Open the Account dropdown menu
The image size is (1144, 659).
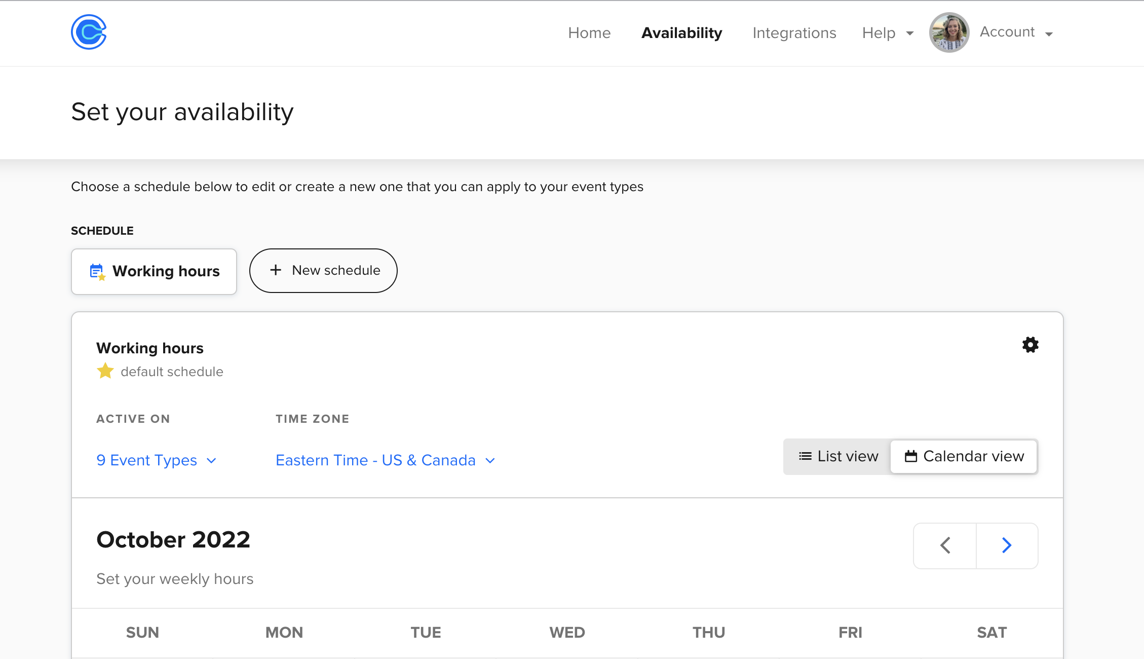coord(1017,32)
